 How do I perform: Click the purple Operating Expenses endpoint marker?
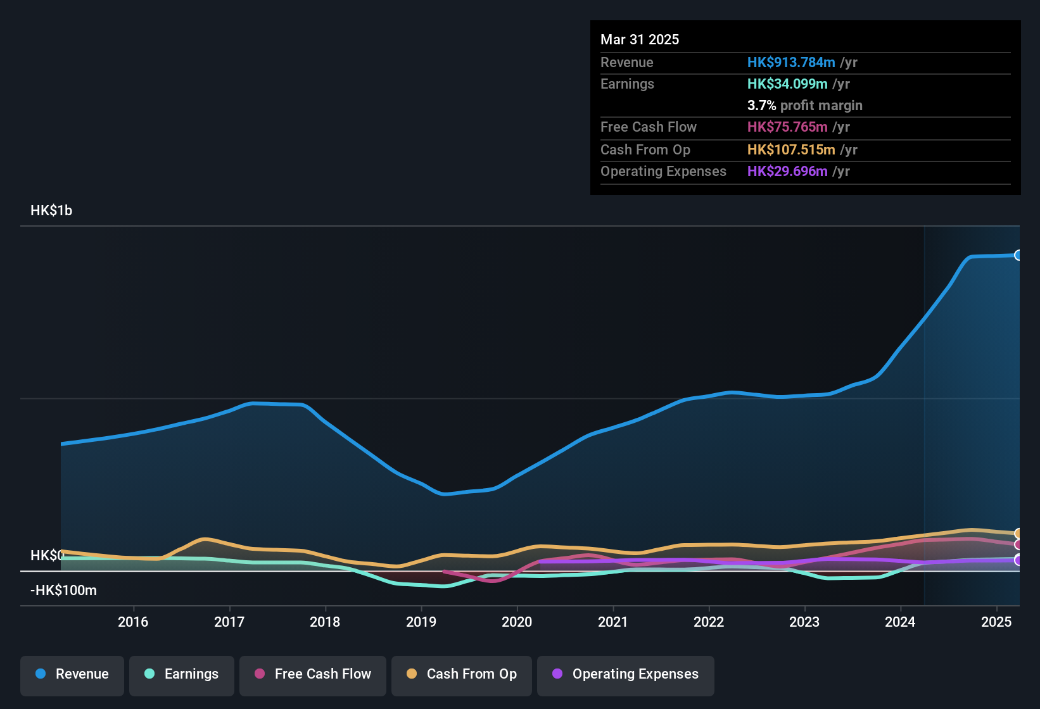pyautogui.click(x=1018, y=560)
